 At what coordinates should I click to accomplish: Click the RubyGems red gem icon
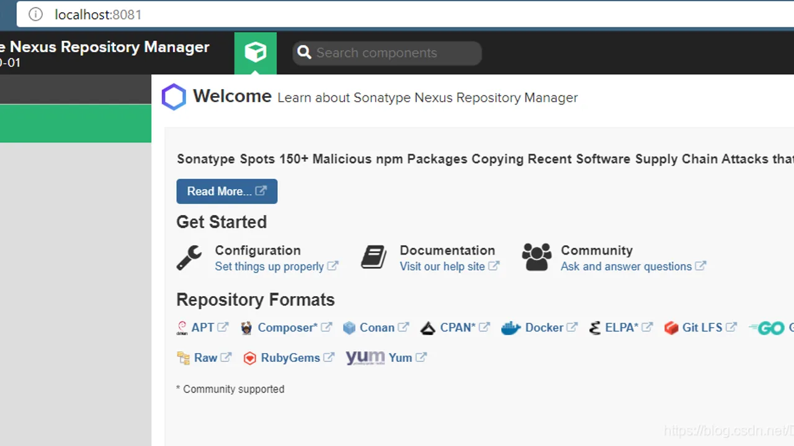click(x=249, y=358)
